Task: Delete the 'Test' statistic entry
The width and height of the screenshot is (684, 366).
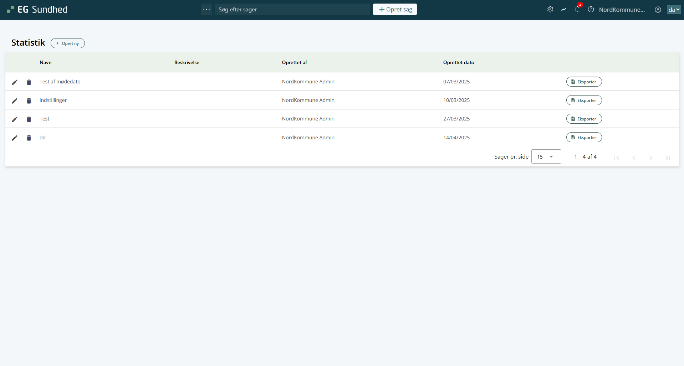Action: [29, 119]
